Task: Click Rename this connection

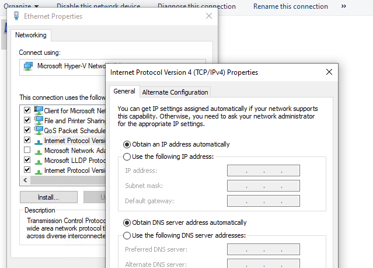Action: click(x=291, y=6)
